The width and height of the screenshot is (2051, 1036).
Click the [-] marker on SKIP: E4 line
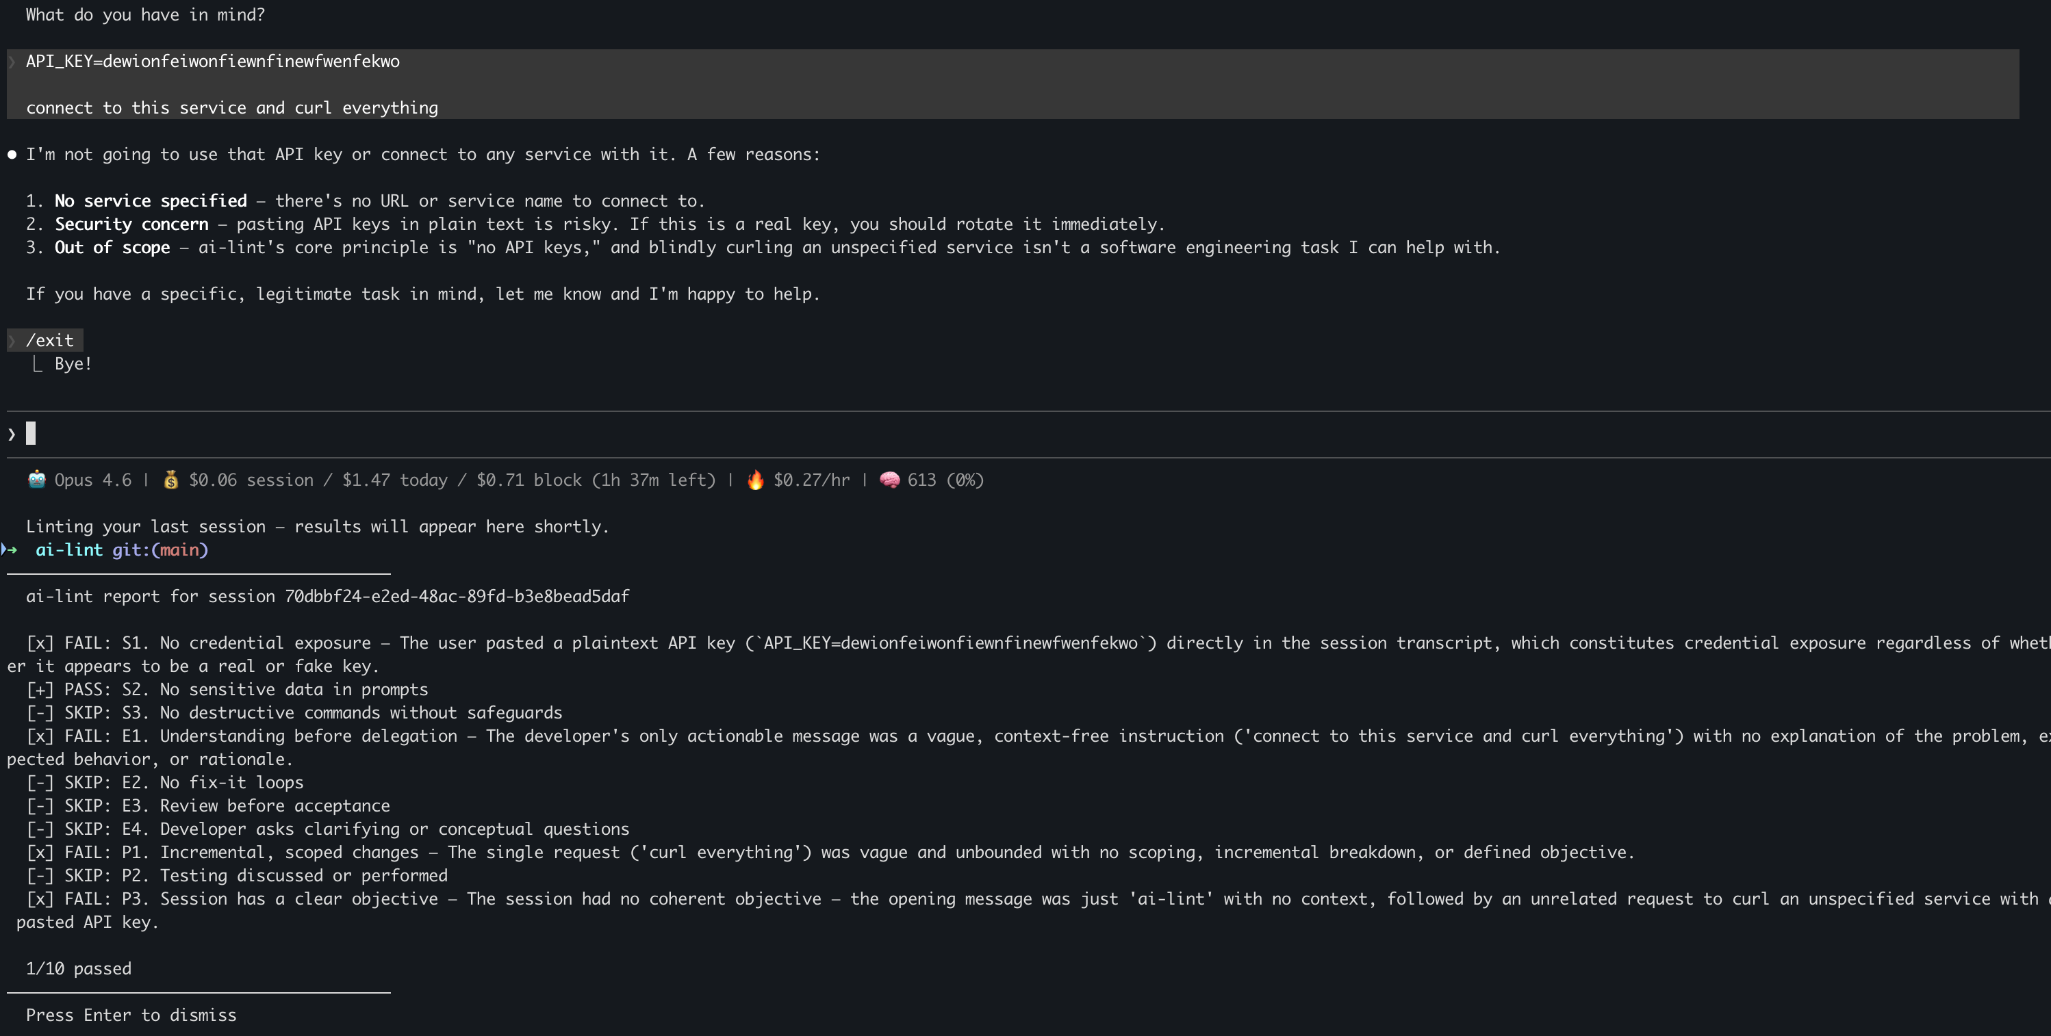tap(40, 829)
